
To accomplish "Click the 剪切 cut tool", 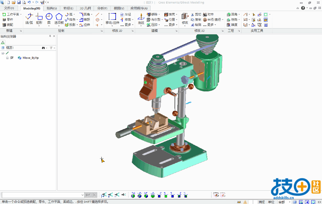I will 196,15.
